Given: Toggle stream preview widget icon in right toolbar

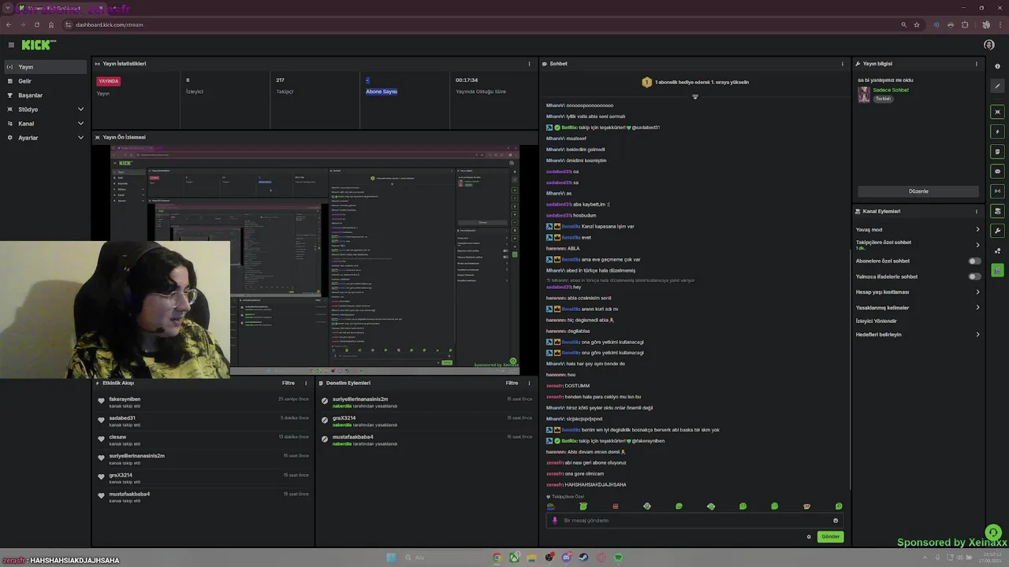Looking at the screenshot, I should tap(997, 112).
